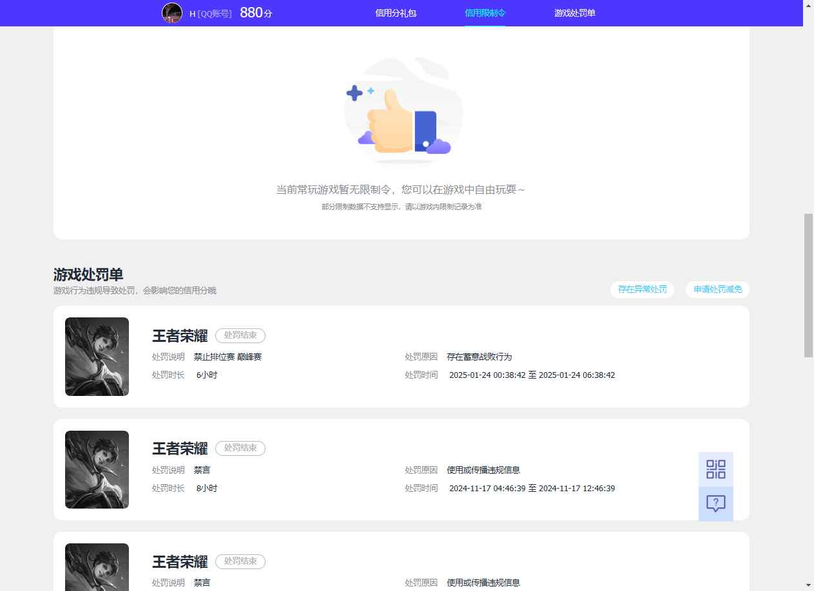Click 王者荣耀 title of 8小时 禁言 card
This screenshot has width=814, height=591.
(x=180, y=449)
